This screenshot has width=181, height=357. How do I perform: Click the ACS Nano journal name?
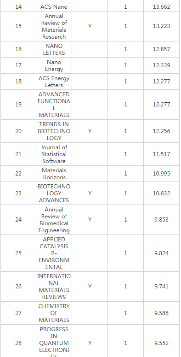coord(54,7)
